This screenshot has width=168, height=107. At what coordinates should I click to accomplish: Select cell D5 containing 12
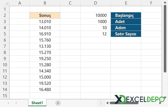(96, 34)
